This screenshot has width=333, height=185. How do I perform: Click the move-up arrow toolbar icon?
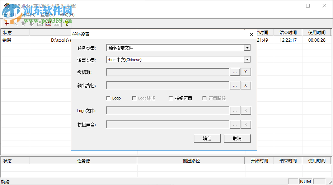click(x=23, y=24)
